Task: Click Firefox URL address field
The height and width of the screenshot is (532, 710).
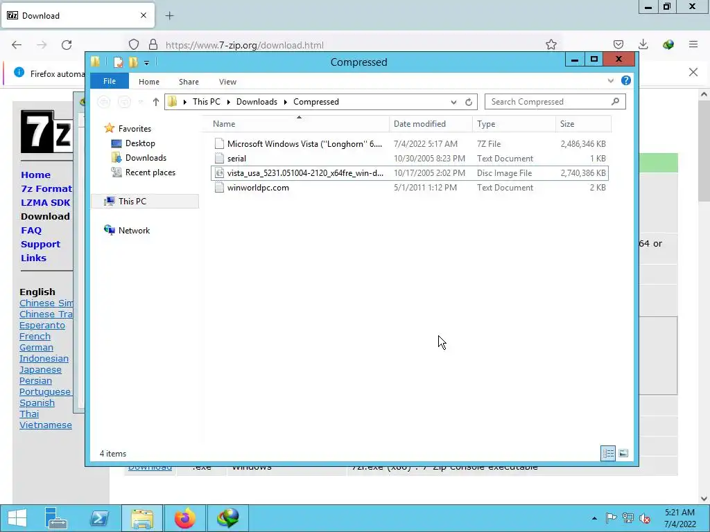Action: pyautogui.click(x=344, y=45)
